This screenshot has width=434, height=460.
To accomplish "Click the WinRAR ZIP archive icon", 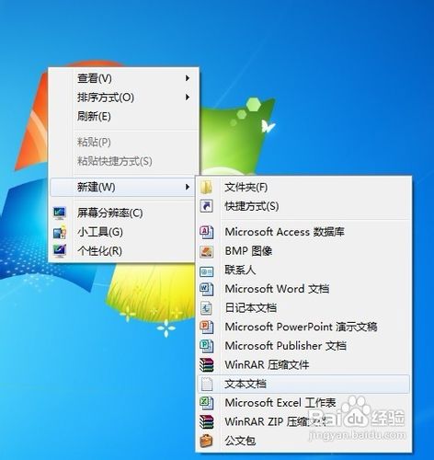I will tap(207, 422).
